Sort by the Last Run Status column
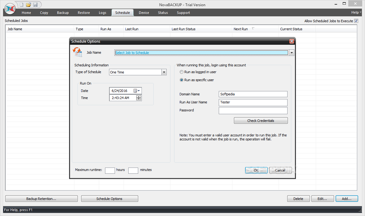 click(x=201, y=29)
